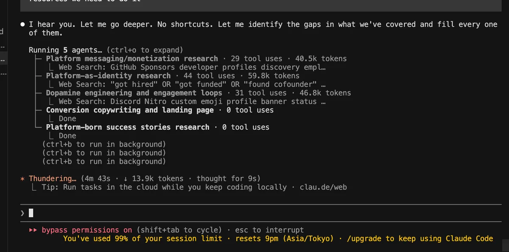509x252 pixels.
Task: Click the orange Thundering spinner asterisk
Action: (23, 179)
